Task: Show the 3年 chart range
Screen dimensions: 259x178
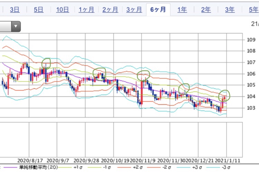Action: pyautogui.click(x=230, y=10)
